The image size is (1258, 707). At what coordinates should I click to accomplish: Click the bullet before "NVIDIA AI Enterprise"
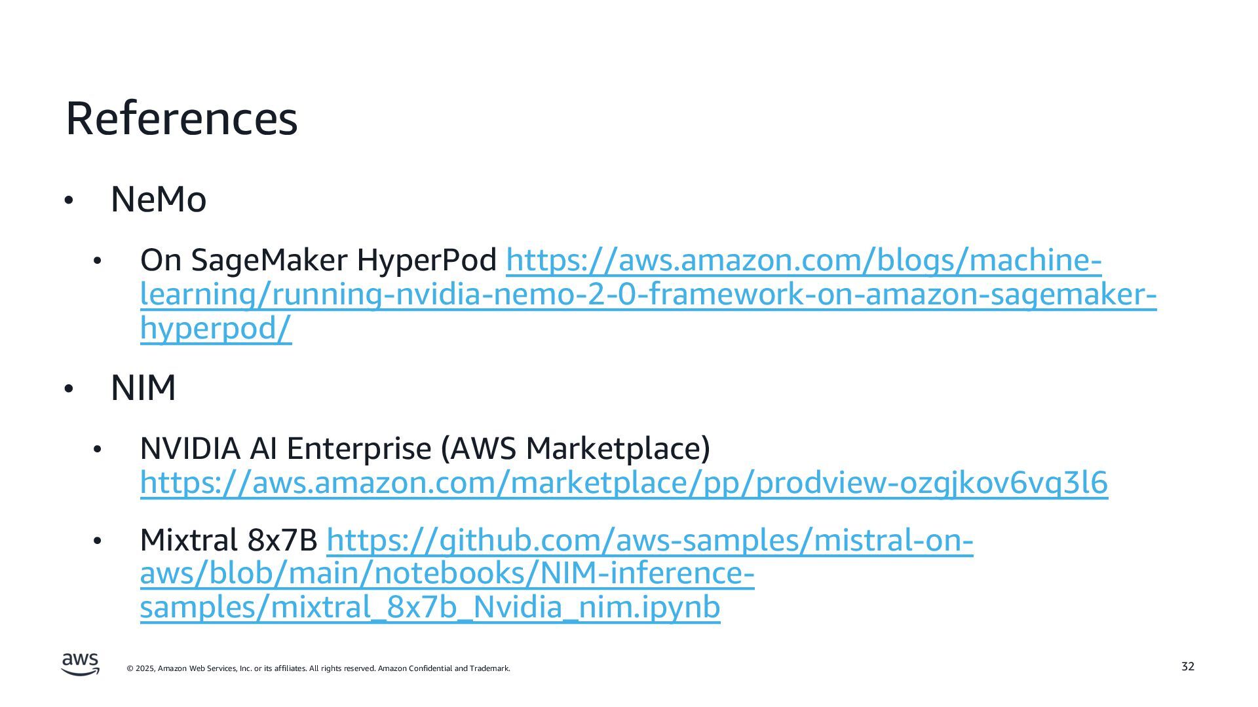pos(98,450)
